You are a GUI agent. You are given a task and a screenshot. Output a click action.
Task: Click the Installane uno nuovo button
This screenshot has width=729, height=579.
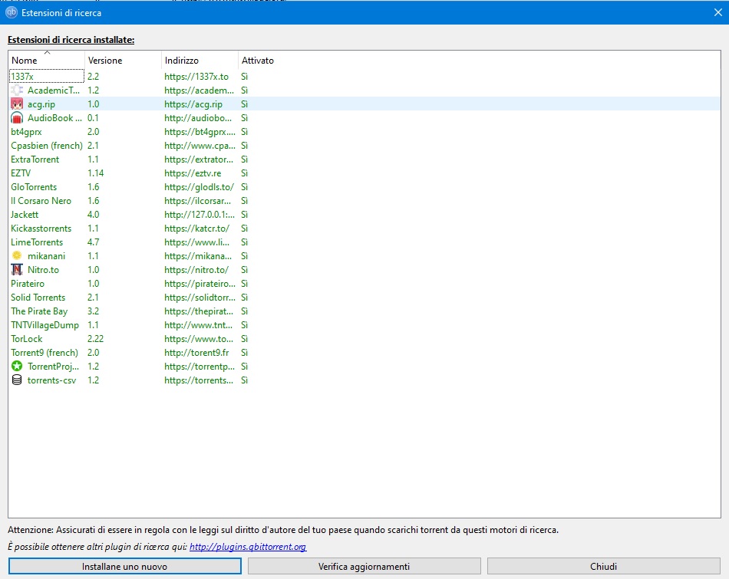[124, 567]
